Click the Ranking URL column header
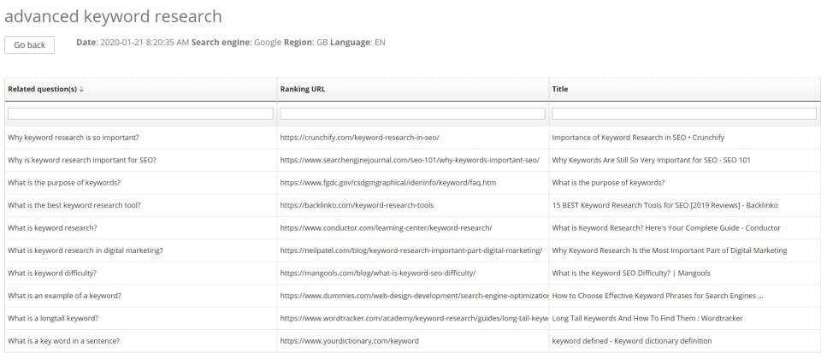The image size is (821, 353). pos(303,89)
